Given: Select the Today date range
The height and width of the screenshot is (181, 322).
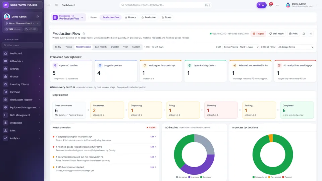Looking at the screenshot, I should tap(58, 47).
